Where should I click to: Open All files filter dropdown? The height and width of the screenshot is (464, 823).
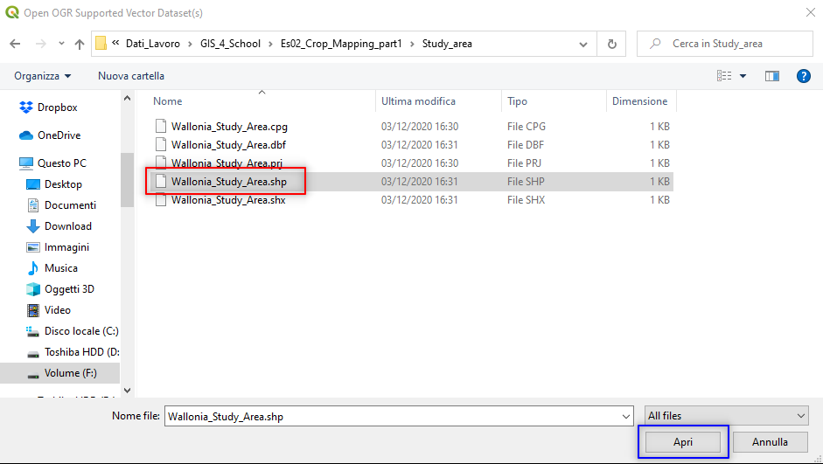[727, 416]
